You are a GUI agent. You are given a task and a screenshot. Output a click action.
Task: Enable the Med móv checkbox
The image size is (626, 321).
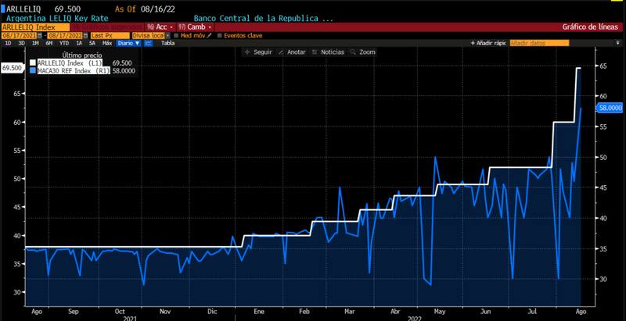click(176, 35)
